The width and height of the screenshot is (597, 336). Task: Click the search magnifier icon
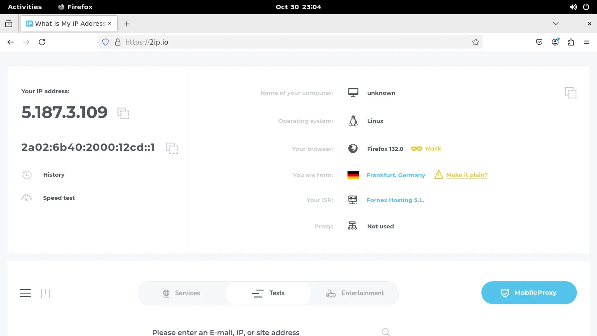386,332
